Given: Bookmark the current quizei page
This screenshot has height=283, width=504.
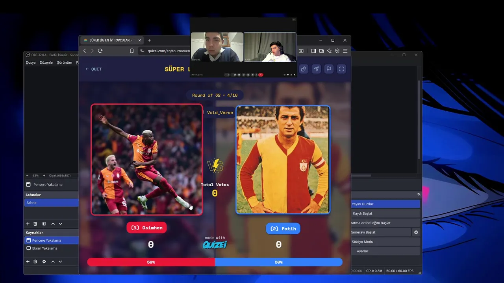Looking at the screenshot, I should [132, 51].
